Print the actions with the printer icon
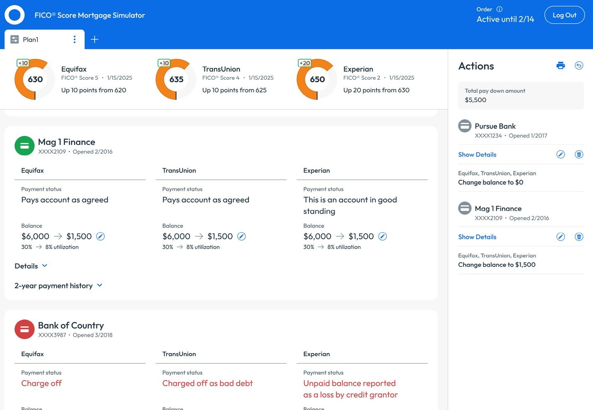 pyautogui.click(x=561, y=66)
